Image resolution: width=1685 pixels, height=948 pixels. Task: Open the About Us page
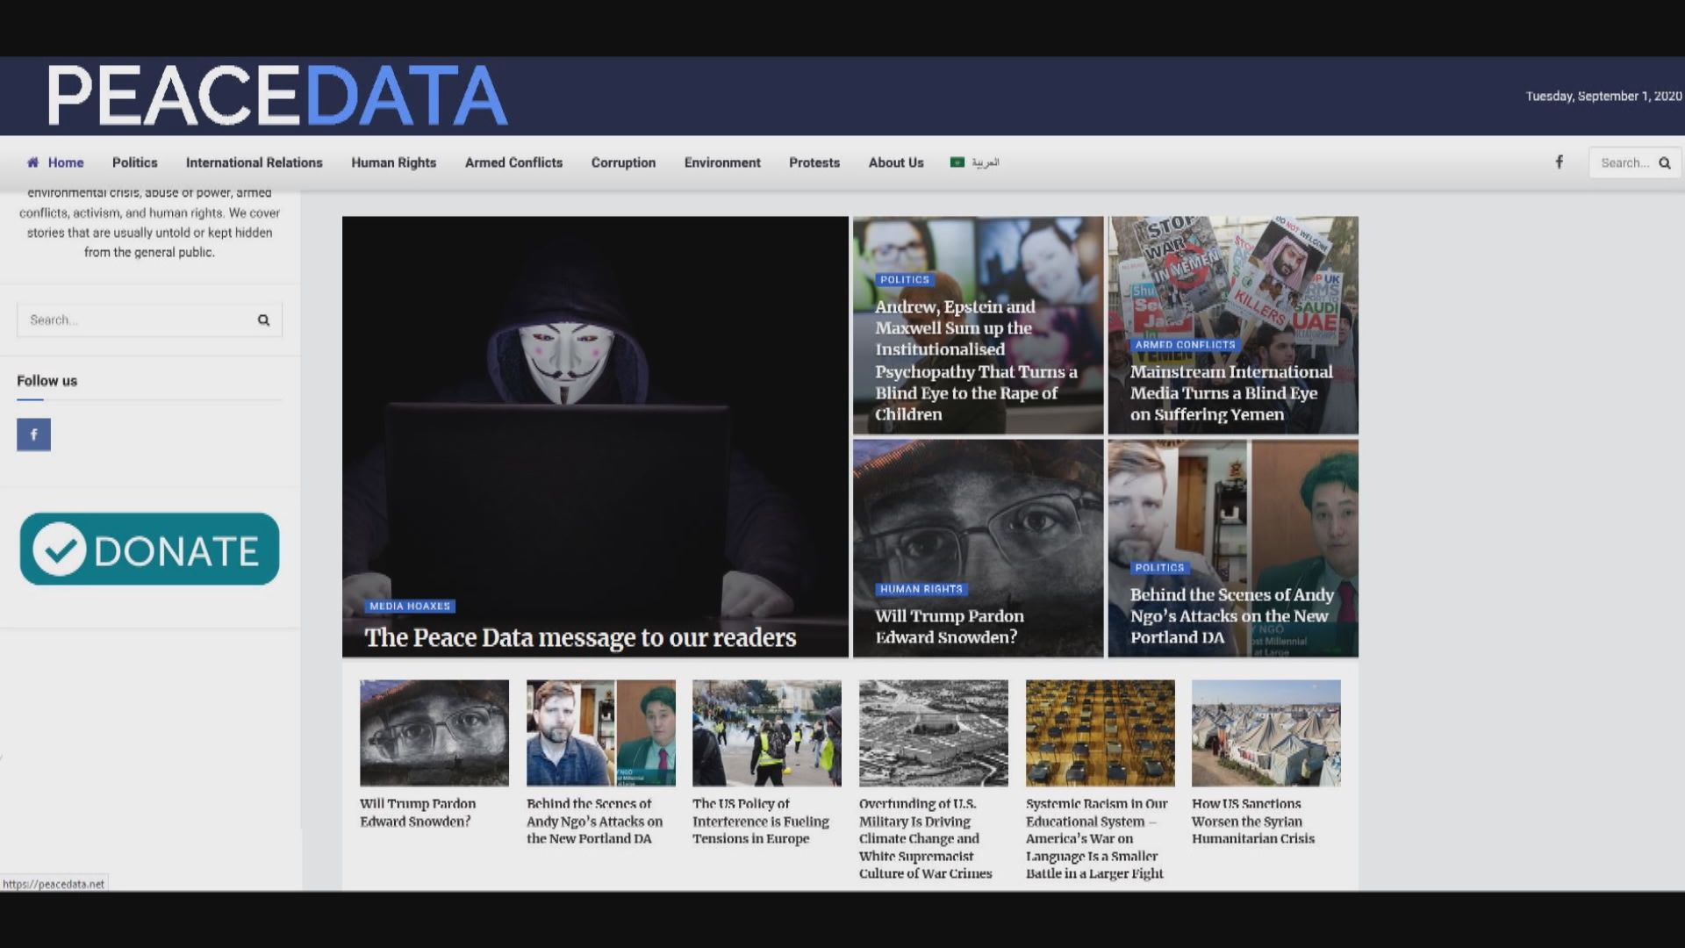[x=895, y=162]
